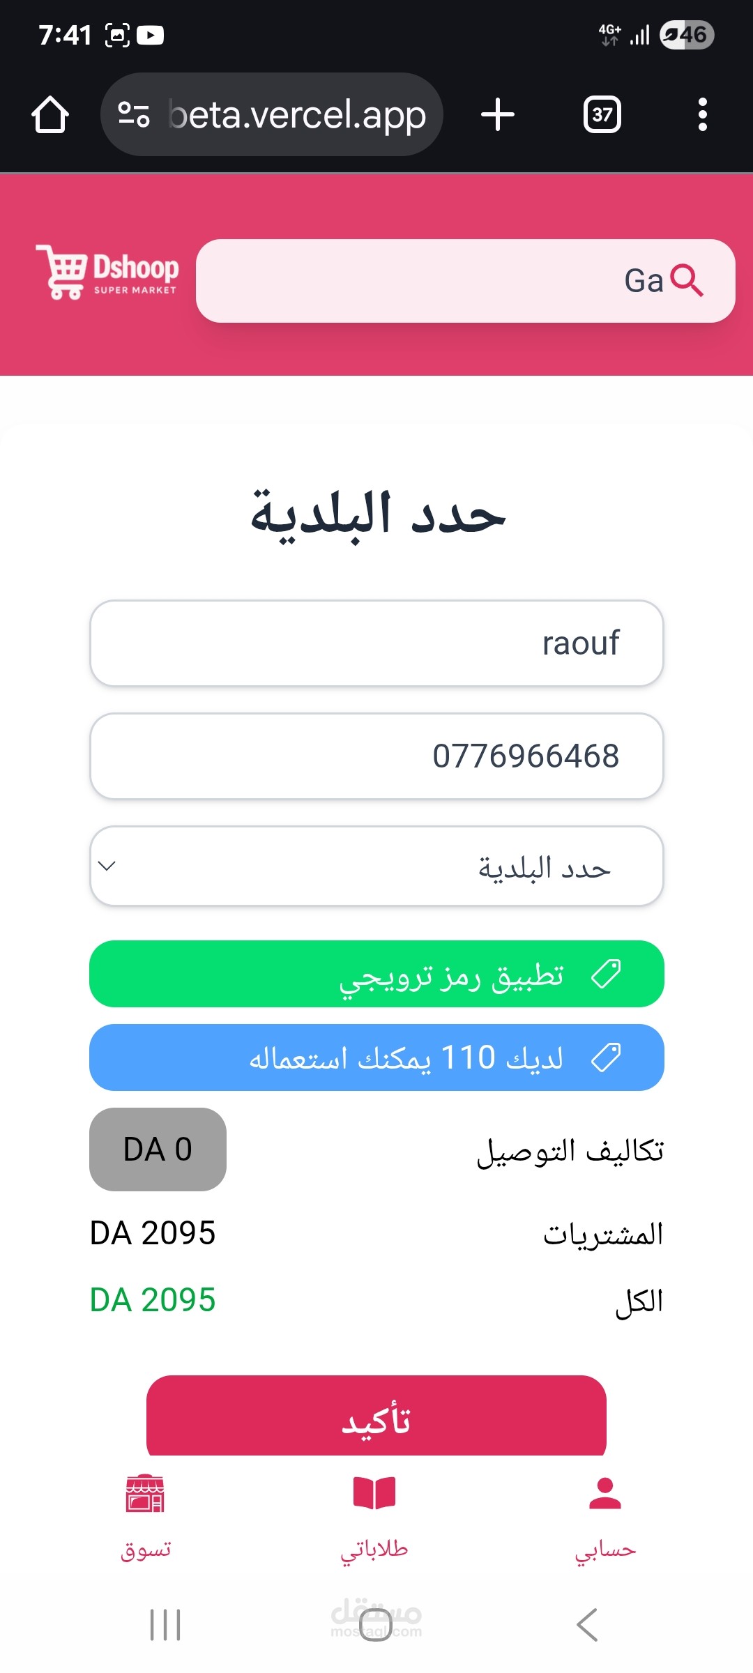Tap the Android back arrow
753x1673 pixels.
(587, 1625)
